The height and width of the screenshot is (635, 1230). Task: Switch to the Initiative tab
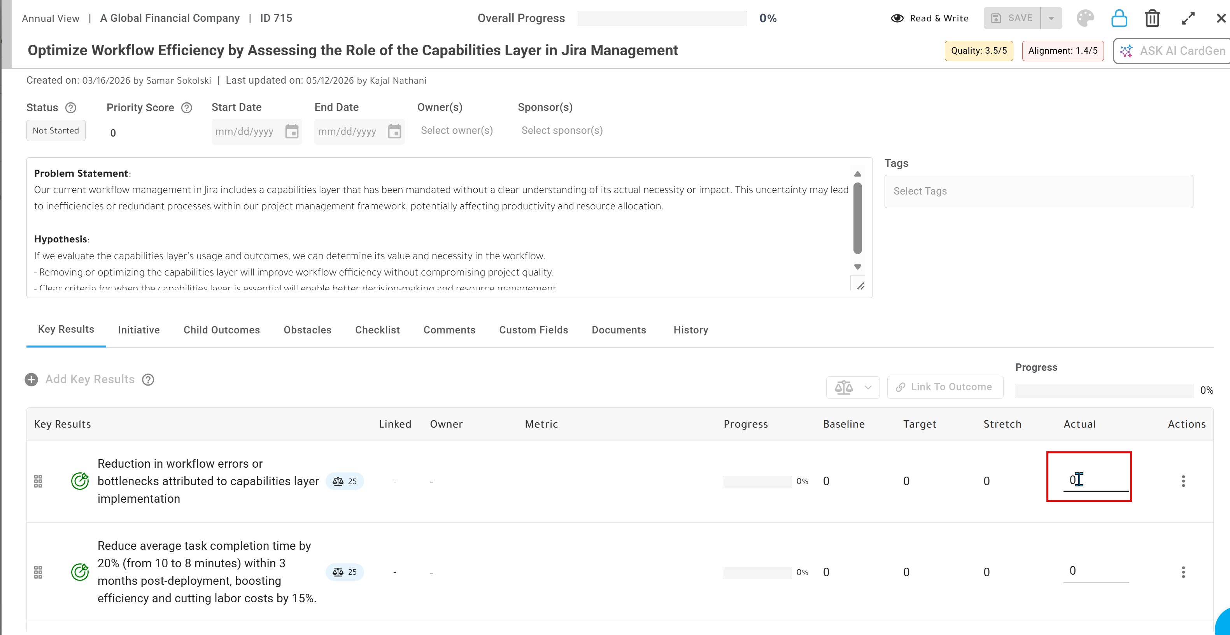[x=139, y=330]
